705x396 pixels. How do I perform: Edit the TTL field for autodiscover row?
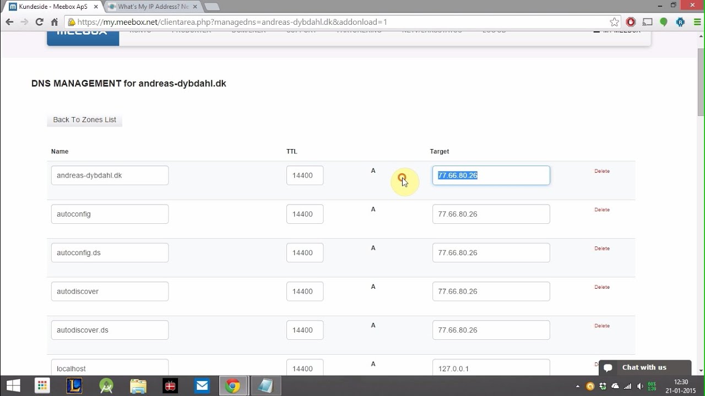click(x=305, y=291)
